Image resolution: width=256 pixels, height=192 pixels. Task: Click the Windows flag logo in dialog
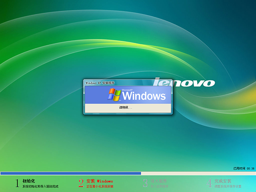pyautogui.click(x=114, y=95)
